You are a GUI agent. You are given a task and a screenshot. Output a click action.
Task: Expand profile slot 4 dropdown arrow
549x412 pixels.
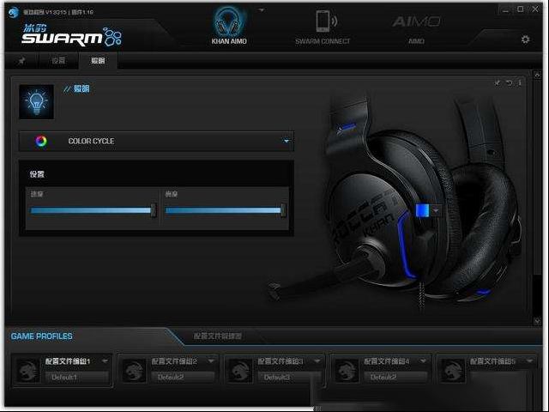423,360
